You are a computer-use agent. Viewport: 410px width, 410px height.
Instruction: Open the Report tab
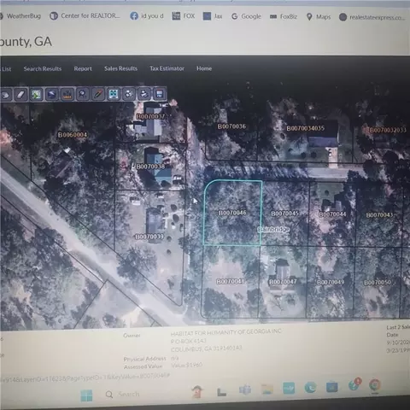[x=83, y=68]
